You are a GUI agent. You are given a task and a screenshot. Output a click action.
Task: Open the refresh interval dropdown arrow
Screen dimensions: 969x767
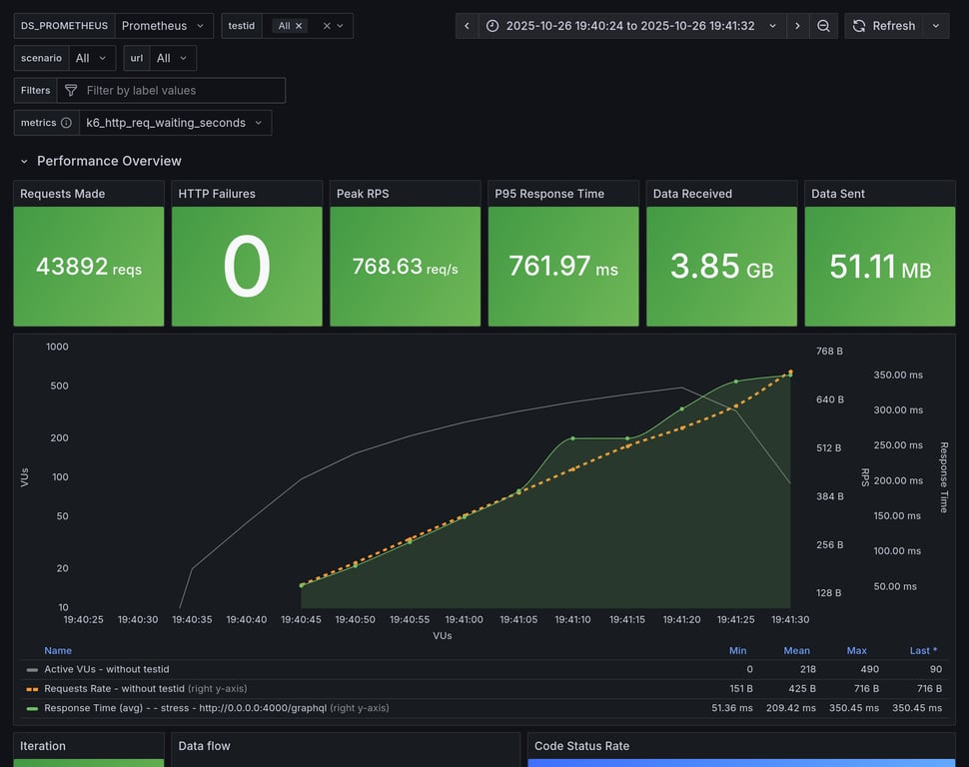click(x=936, y=26)
